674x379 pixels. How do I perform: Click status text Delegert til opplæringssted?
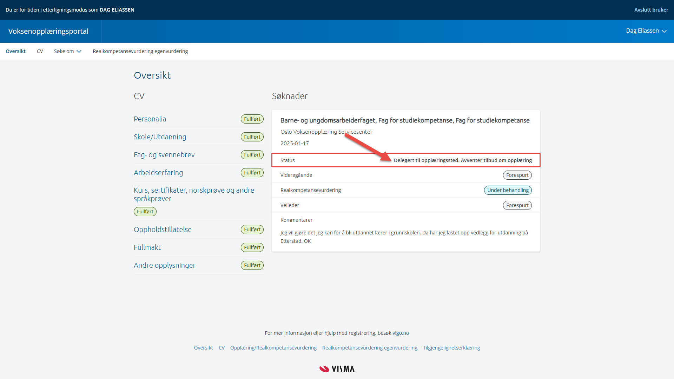pos(463,160)
